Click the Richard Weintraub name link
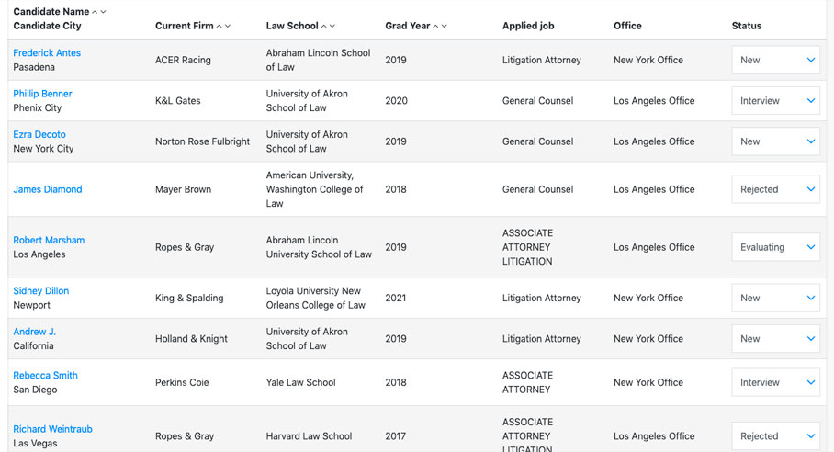Screen dimensions: 834x452 coord(52,429)
